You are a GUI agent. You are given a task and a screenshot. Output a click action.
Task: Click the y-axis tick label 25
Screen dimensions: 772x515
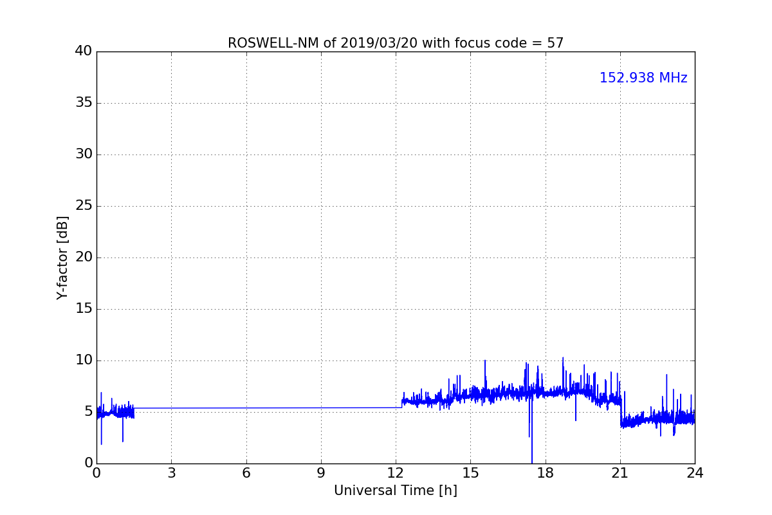(84, 206)
